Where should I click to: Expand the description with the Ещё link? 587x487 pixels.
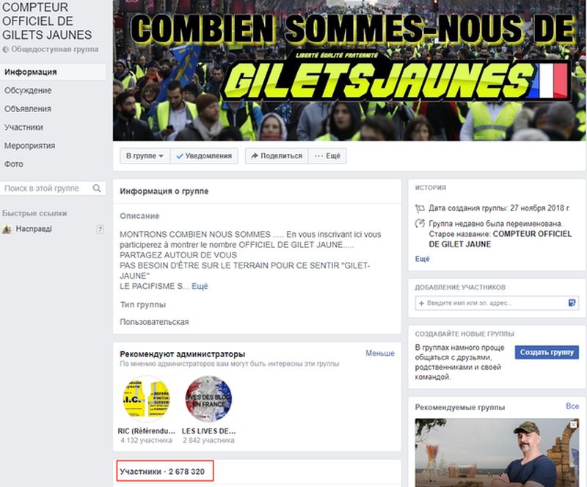[x=200, y=286]
